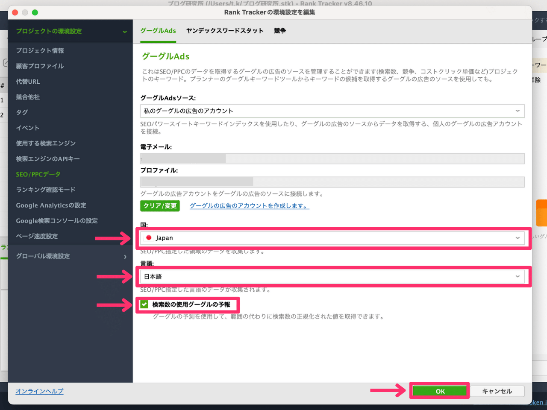The height and width of the screenshot is (410, 547).
Task: Toggle 検索数の使用グーグルの予報 checkbox
Action: pos(144,305)
